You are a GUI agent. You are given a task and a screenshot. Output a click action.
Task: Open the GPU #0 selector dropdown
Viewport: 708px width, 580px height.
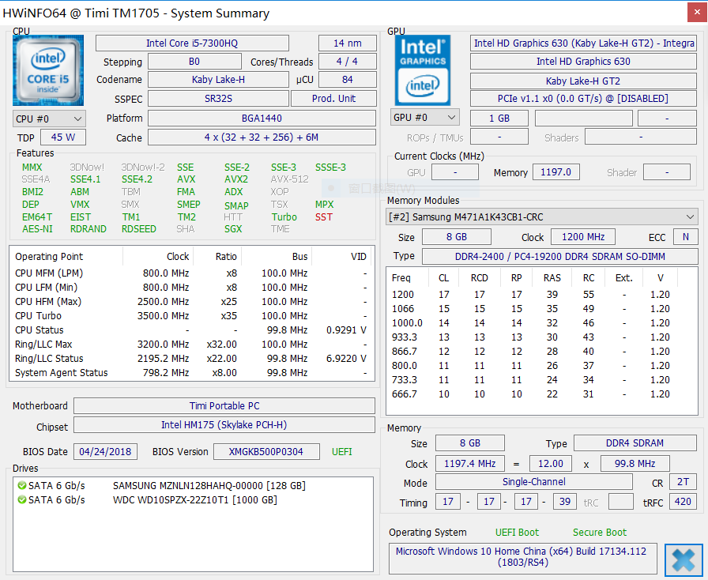coord(425,118)
